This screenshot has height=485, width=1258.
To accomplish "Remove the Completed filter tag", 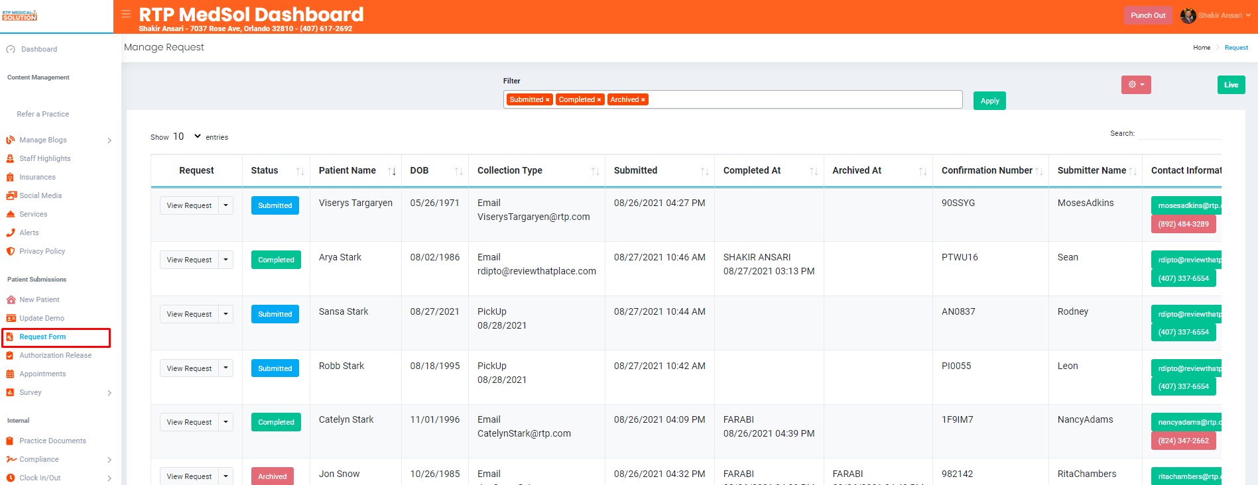I will (599, 100).
